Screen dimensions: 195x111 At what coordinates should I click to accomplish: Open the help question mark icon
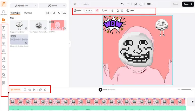point(141,4)
